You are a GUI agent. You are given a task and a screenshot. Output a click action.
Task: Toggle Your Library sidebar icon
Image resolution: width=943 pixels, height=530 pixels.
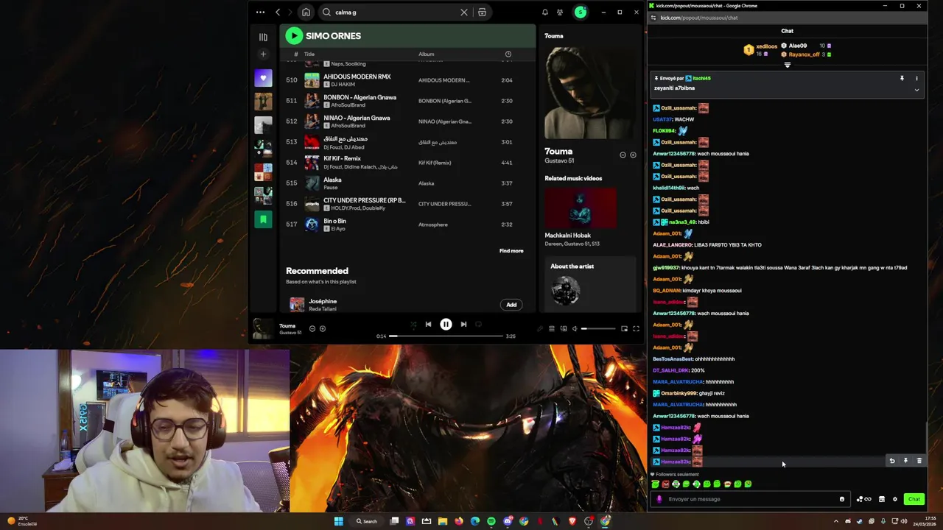[263, 37]
